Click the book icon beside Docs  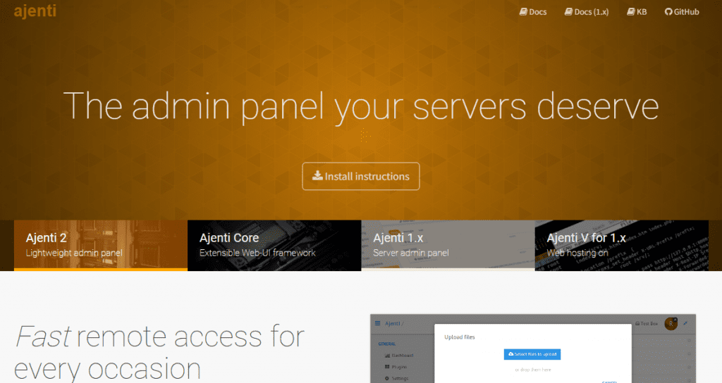click(523, 12)
